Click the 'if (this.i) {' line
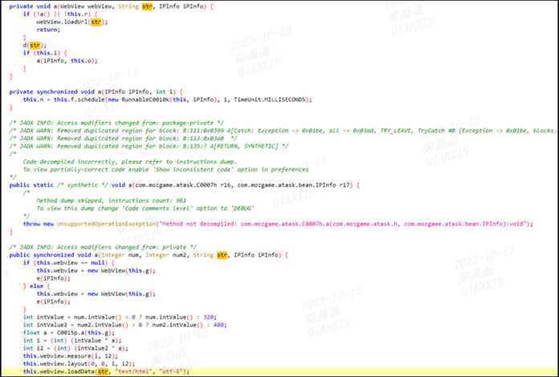The image size is (559, 377). click(45, 53)
